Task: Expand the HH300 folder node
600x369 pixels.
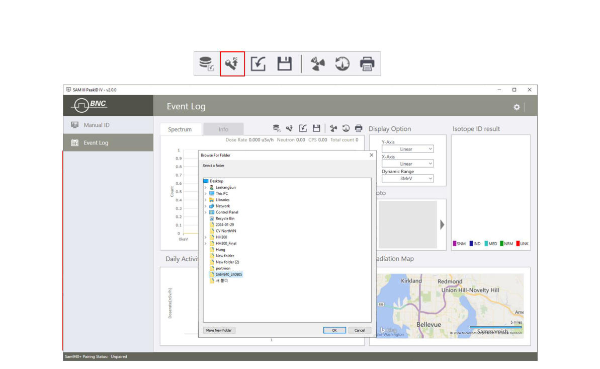Action: 206,237
